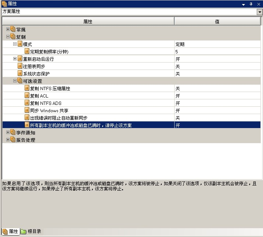Select the 复制 NTFS ADS row label
This screenshot has height=237, width=263.
(46, 103)
